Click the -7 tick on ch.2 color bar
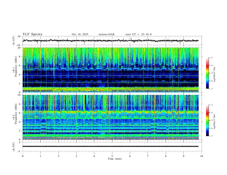 pyautogui.click(x=212, y=136)
